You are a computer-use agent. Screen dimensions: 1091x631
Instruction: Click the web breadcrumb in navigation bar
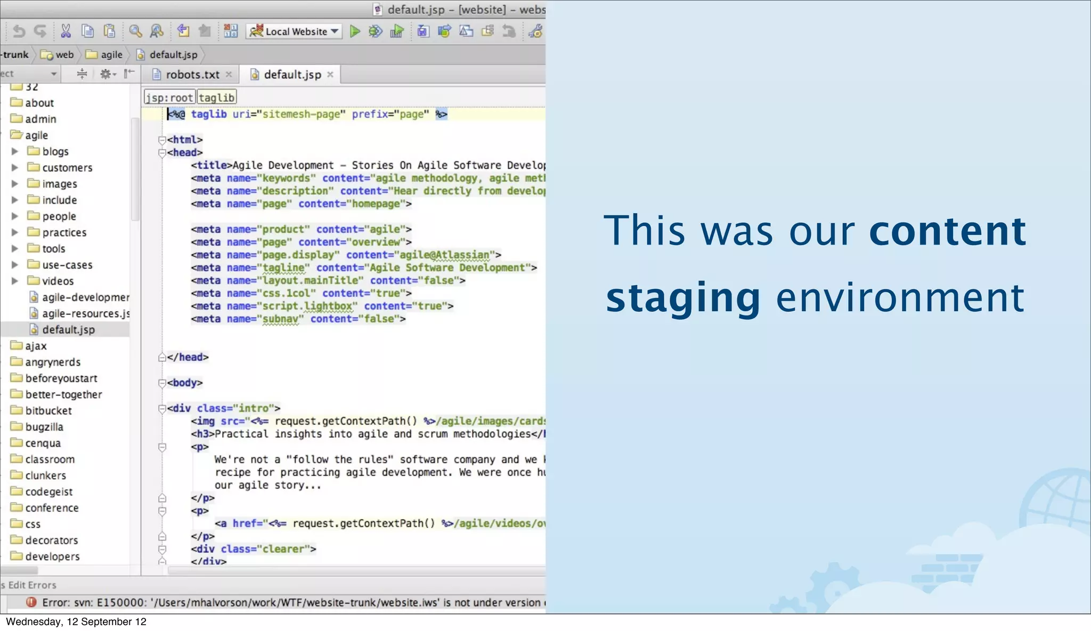point(58,54)
